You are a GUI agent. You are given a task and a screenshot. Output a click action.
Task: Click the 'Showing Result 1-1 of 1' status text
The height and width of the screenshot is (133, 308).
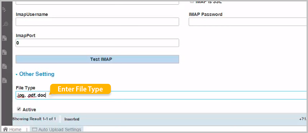pos(34,119)
